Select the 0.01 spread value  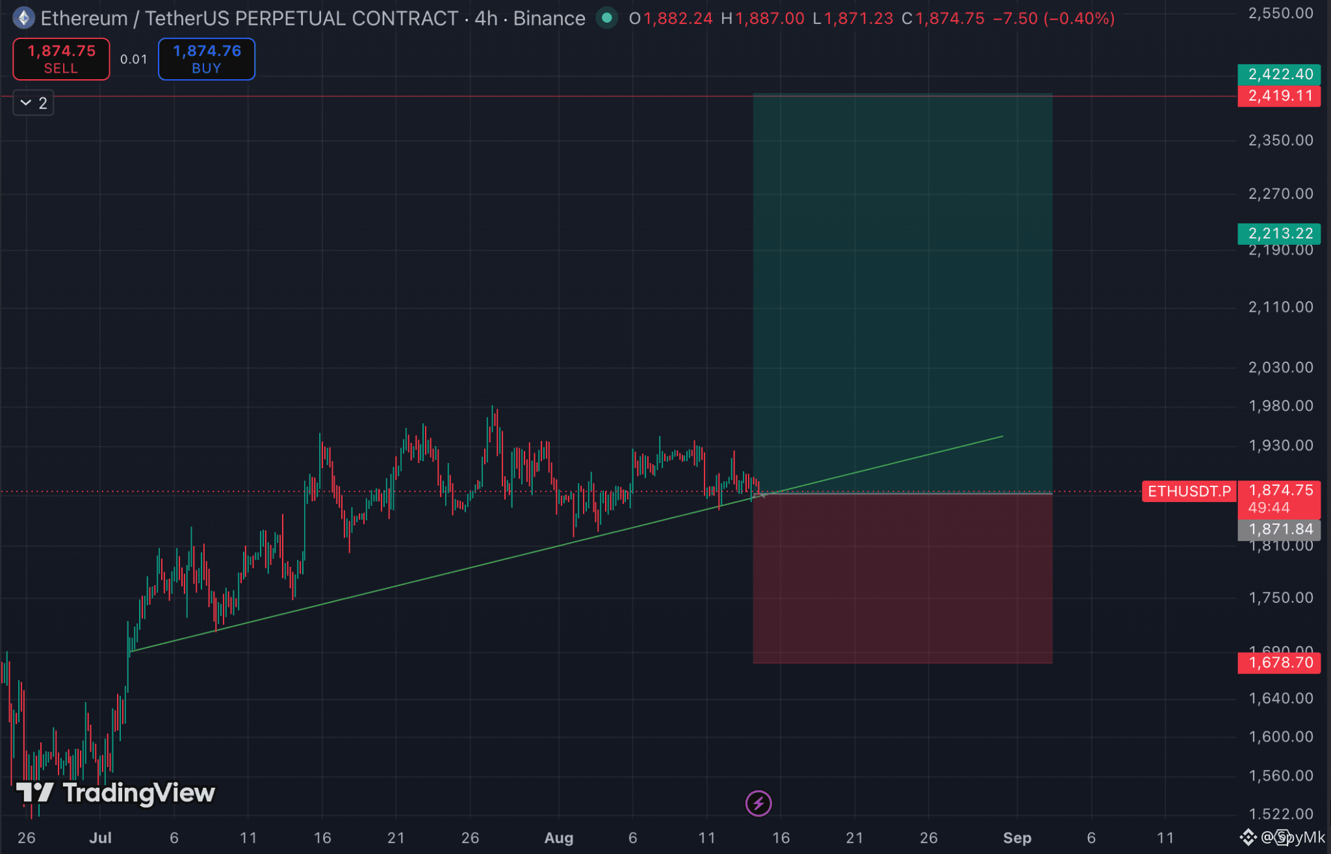pos(134,59)
